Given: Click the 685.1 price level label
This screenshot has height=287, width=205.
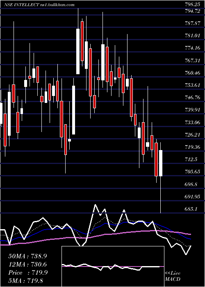Looking at the screenshot, I should click(191, 209).
